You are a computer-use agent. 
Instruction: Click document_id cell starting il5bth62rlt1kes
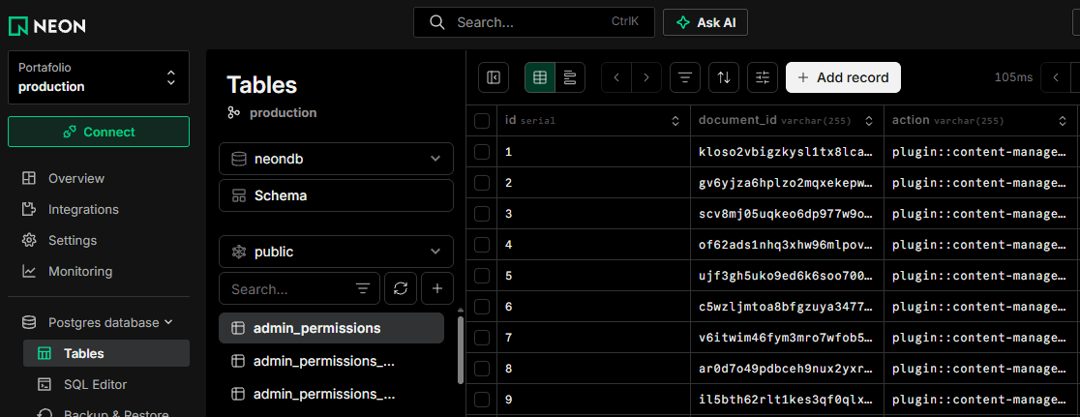click(787, 400)
